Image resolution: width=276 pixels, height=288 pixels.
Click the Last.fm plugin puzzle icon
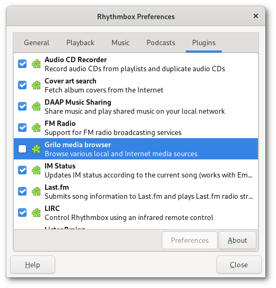tap(36, 191)
